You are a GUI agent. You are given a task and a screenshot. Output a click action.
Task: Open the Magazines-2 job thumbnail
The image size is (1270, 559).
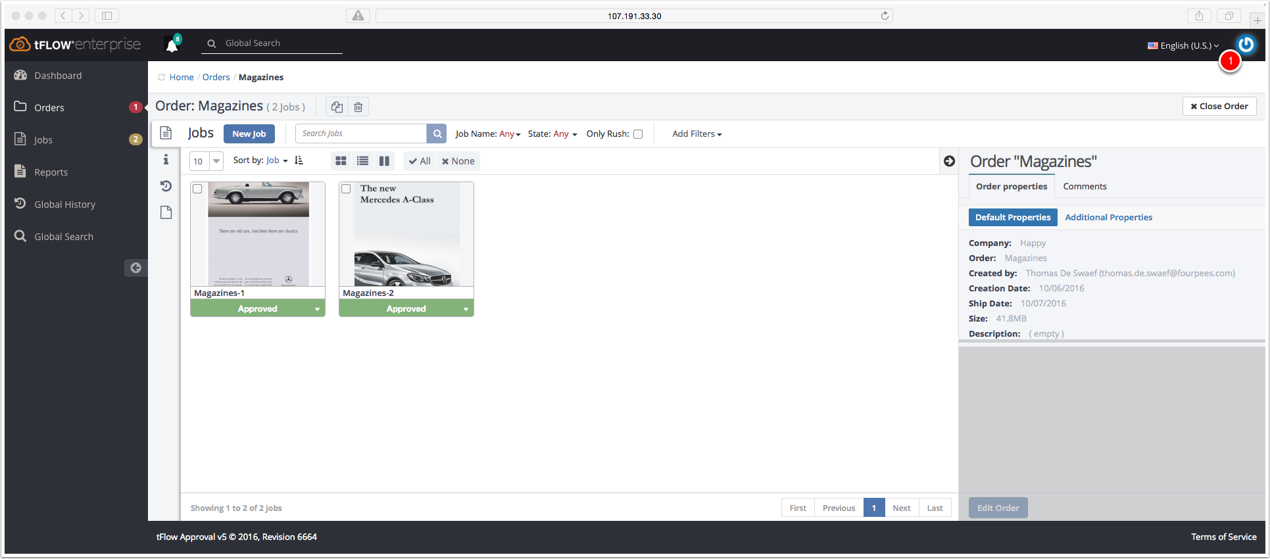pyautogui.click(x=406, y=234)
